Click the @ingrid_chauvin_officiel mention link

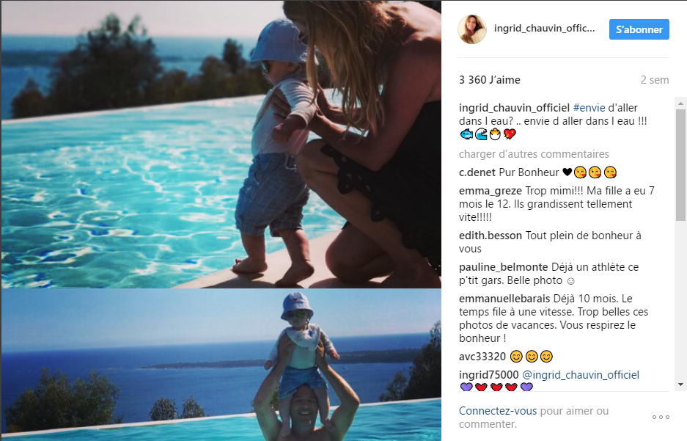click(581, 375)
